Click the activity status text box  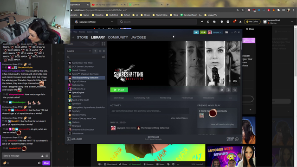[x=149, y=111]
